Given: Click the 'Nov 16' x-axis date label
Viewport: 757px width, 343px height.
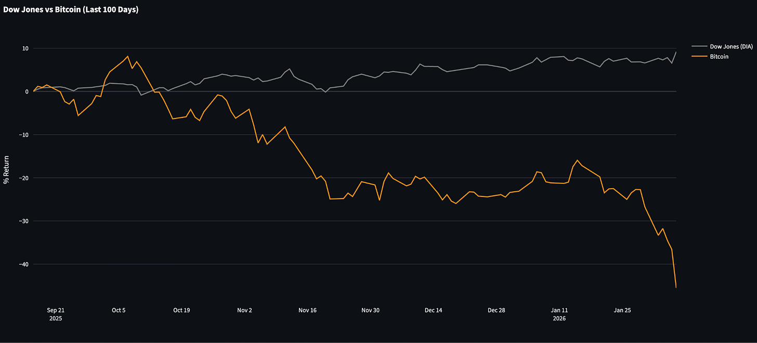Looking at the screenshot, I should (x=307, y=310).
